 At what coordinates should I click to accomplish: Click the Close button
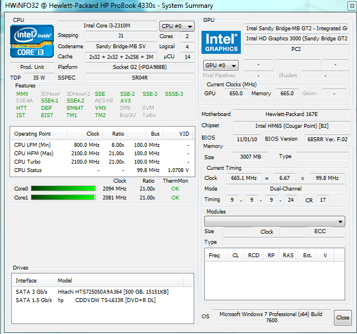point(342,317)
